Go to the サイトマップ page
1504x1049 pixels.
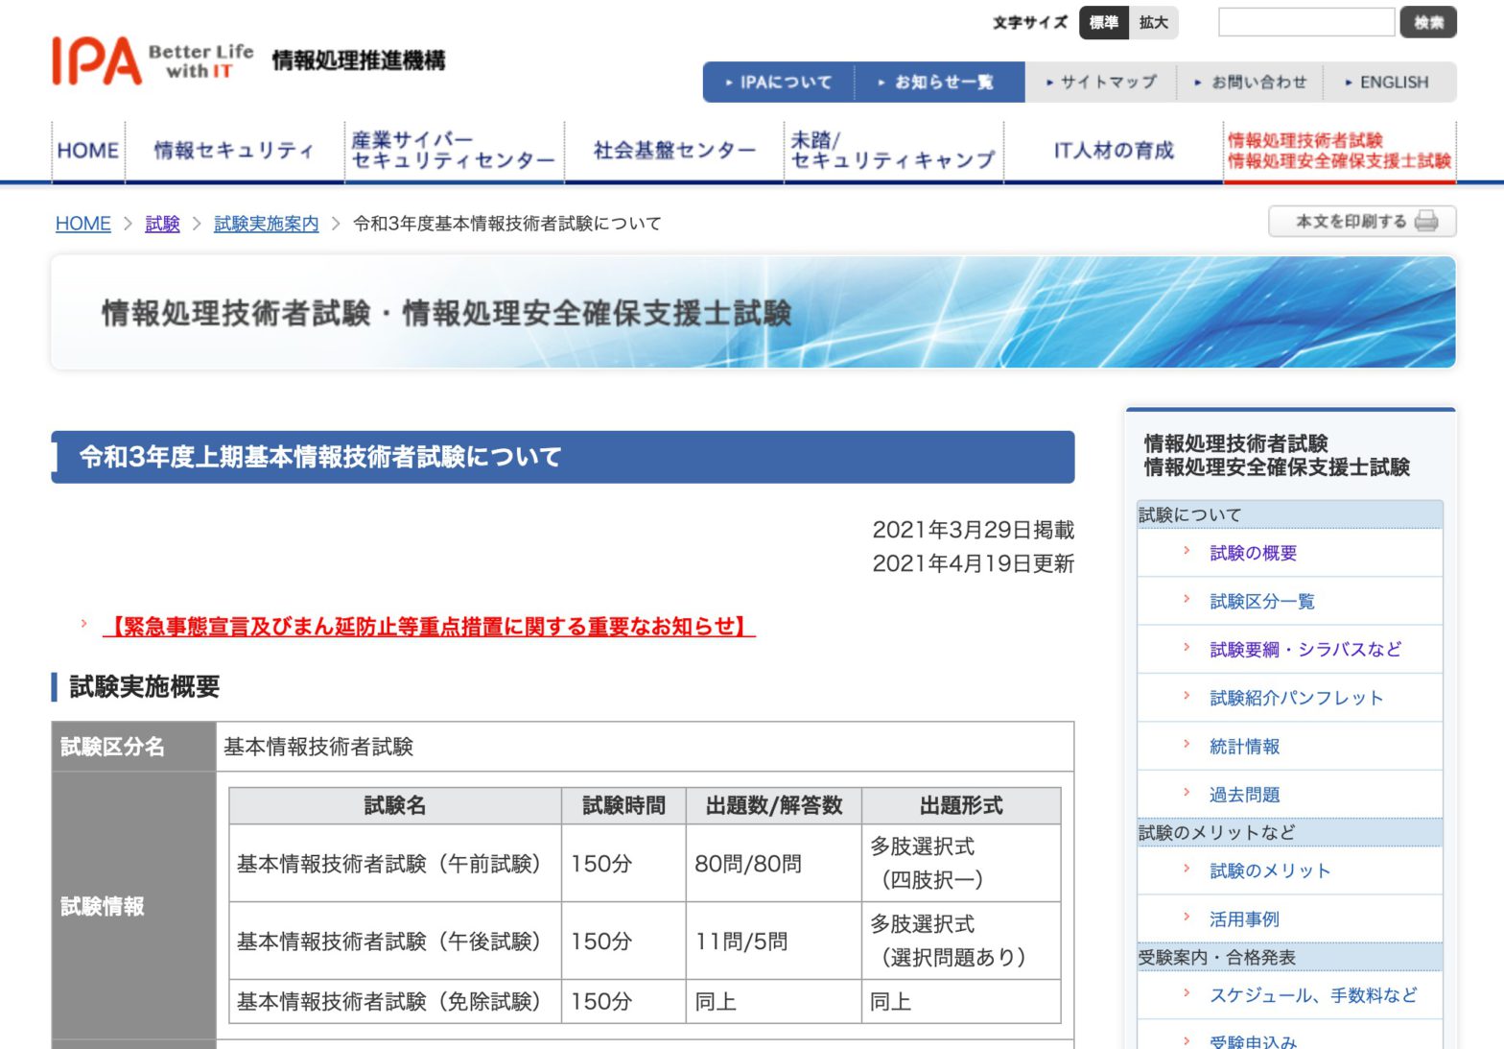click(1102, 83)
